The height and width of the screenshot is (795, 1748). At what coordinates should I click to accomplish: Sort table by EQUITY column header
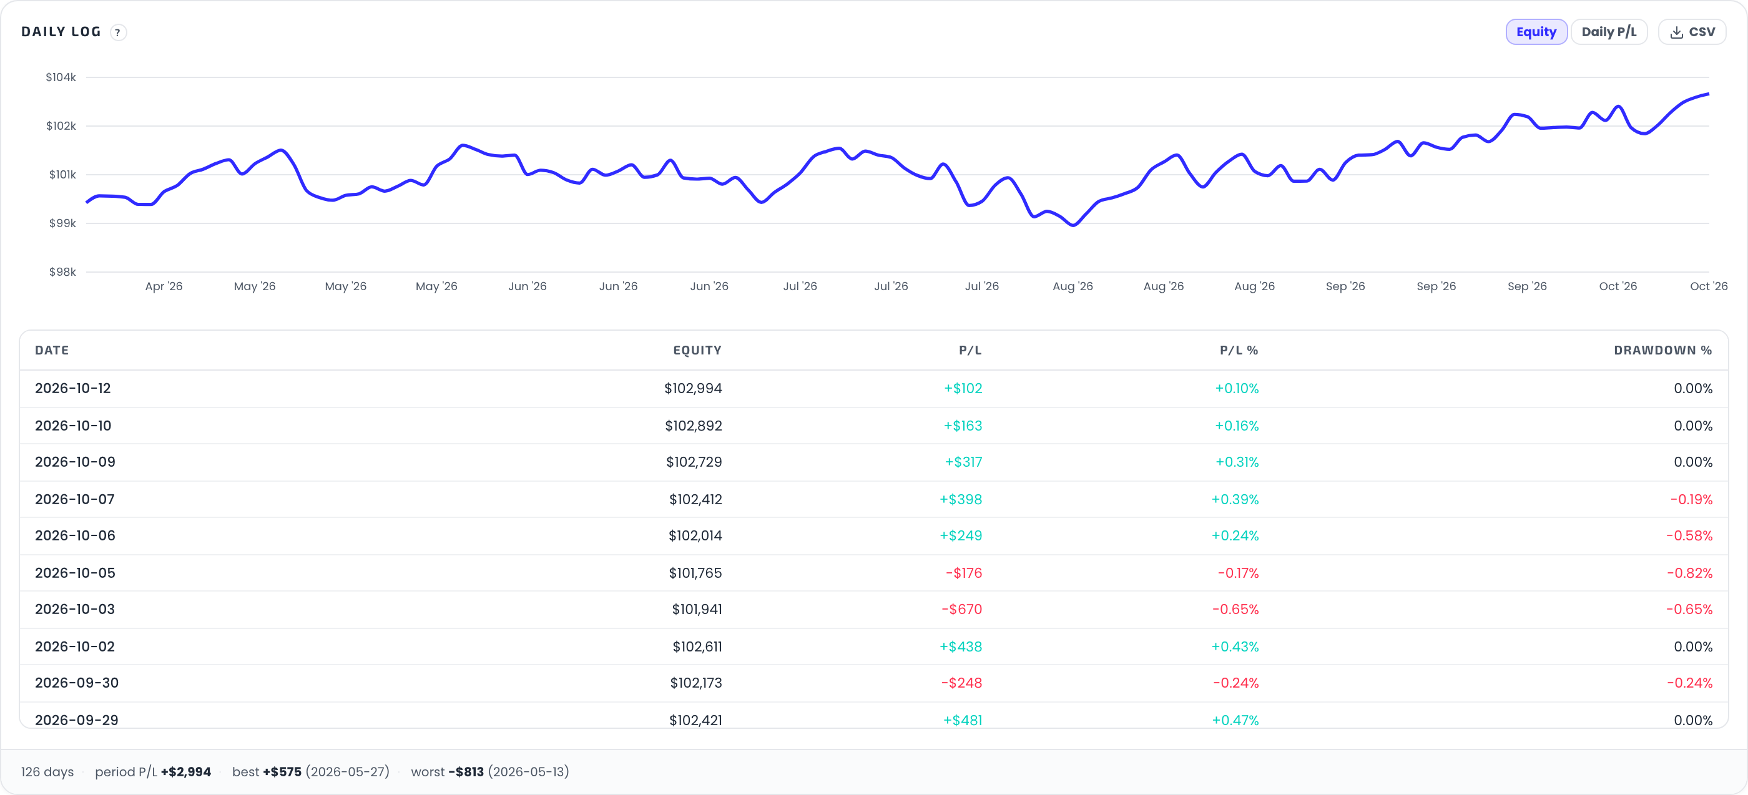pyautogui.click(x=697, y=350)
